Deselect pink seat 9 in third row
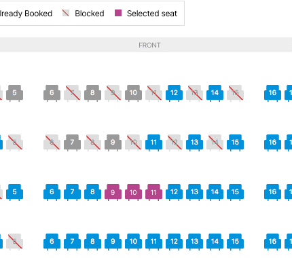 point(113,192)
